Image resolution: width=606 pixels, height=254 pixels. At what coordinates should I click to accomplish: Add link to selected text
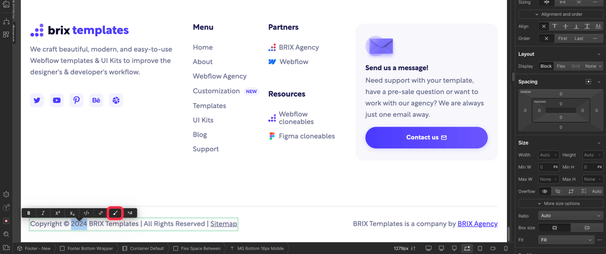(101, 213)
